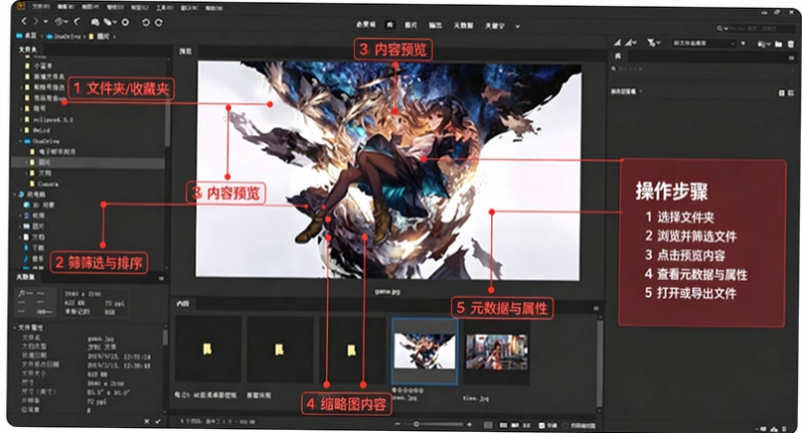Switch to the 关键字 workspace

click(495, 26)
